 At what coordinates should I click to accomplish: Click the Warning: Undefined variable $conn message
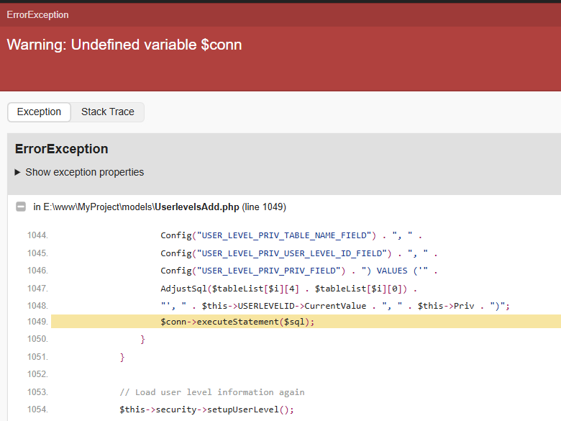coord(124,45)
